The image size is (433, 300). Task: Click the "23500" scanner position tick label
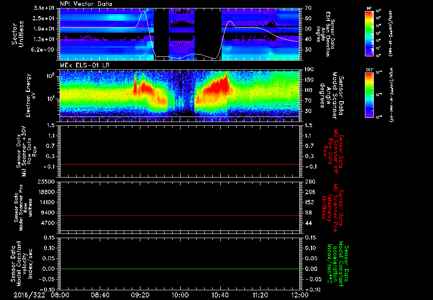coord(47,181)
